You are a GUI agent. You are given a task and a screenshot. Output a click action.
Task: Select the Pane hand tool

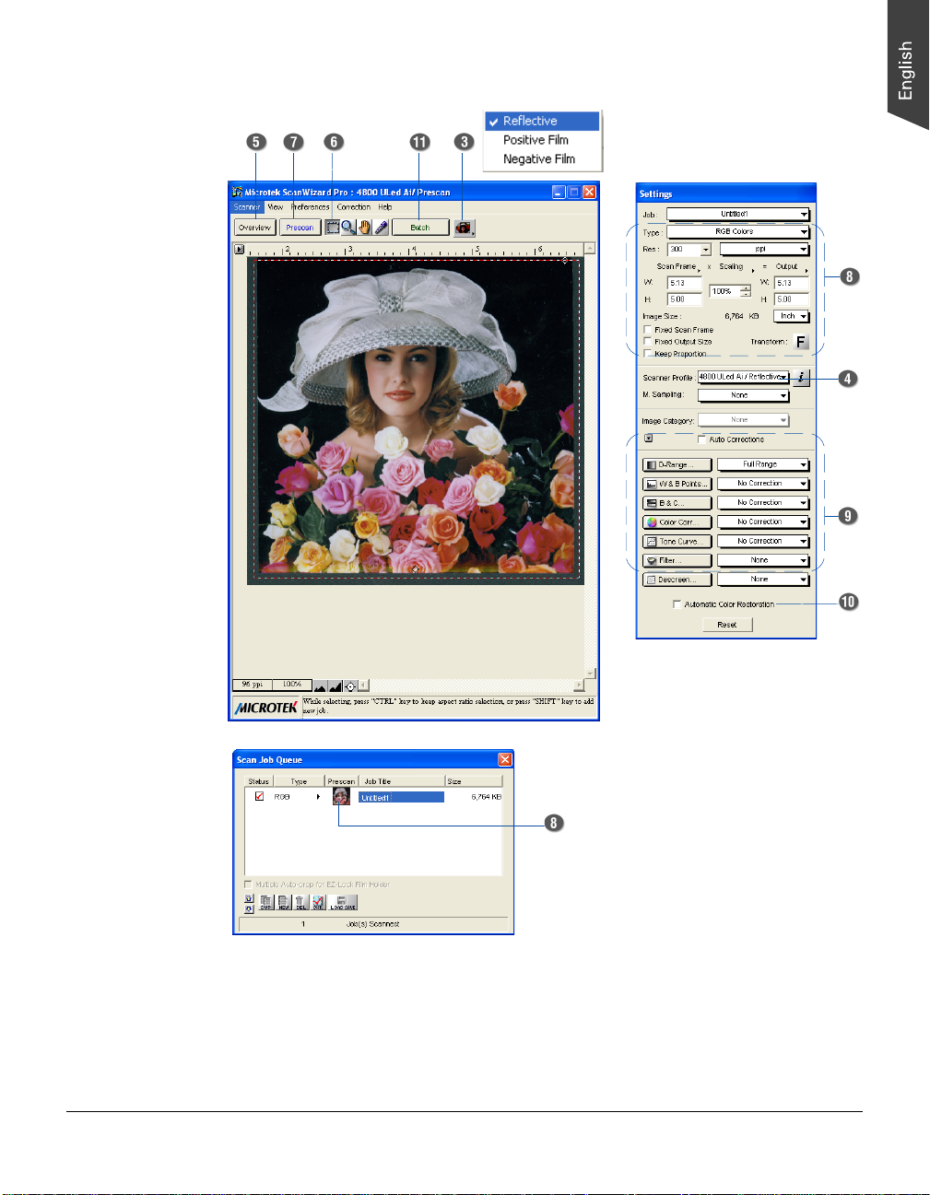[x=365, y=227]
